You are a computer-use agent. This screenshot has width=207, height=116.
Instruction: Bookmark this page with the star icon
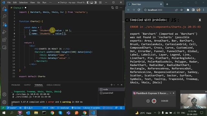point(181,10)
